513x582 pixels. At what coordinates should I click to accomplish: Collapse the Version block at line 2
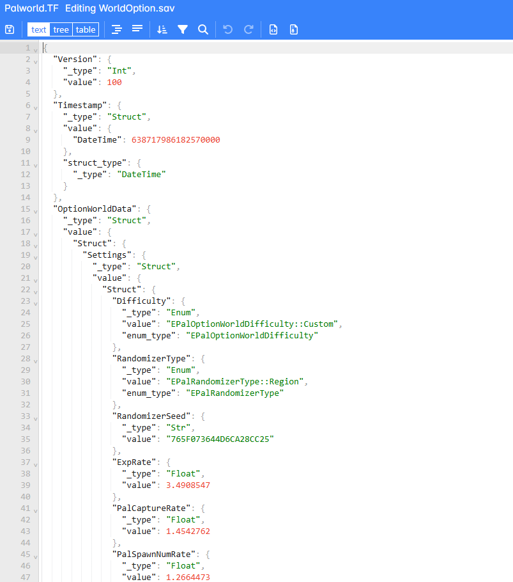(36, 61)
